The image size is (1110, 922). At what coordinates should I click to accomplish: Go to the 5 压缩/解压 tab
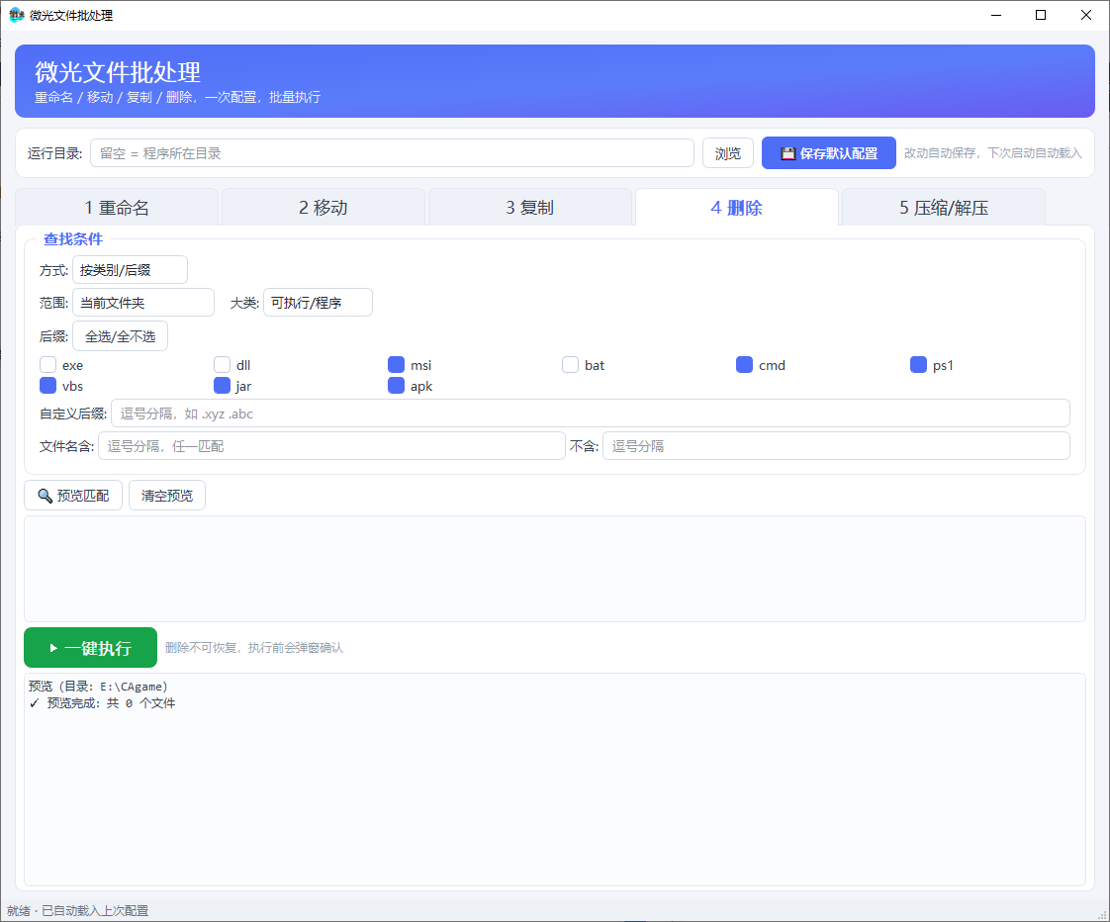pyautogui.click(x=944, y=208)
